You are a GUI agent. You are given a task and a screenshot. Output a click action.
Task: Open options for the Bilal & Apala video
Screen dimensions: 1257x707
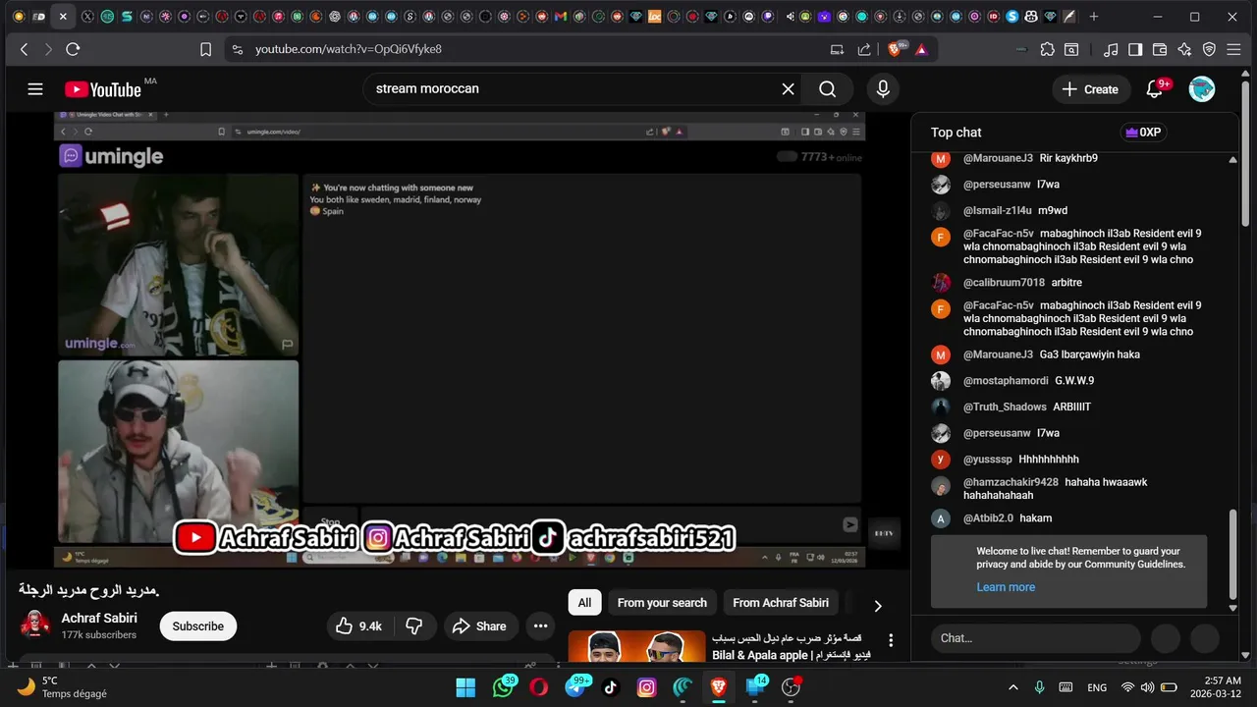[x=891, y=640]
